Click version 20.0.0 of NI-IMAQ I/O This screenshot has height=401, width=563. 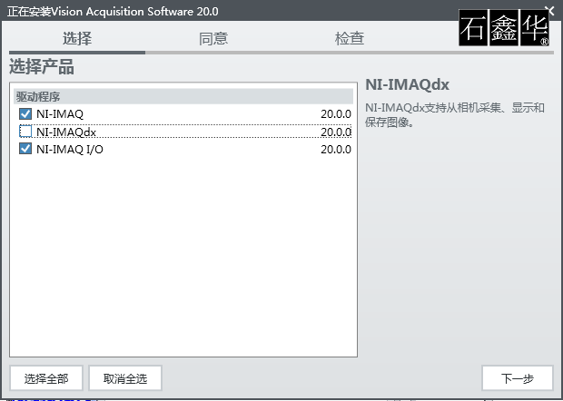[x=336, y=149]
